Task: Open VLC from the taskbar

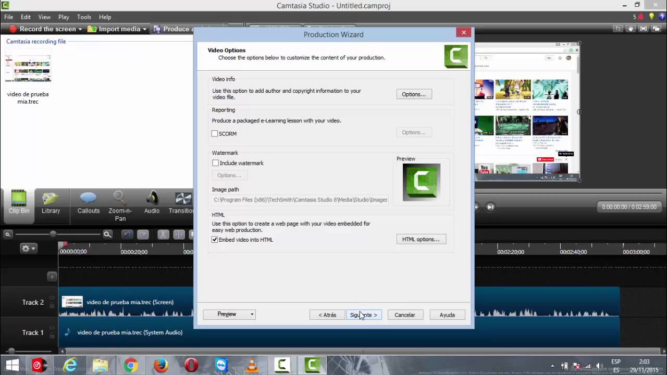Action: [x=252, y=365]
